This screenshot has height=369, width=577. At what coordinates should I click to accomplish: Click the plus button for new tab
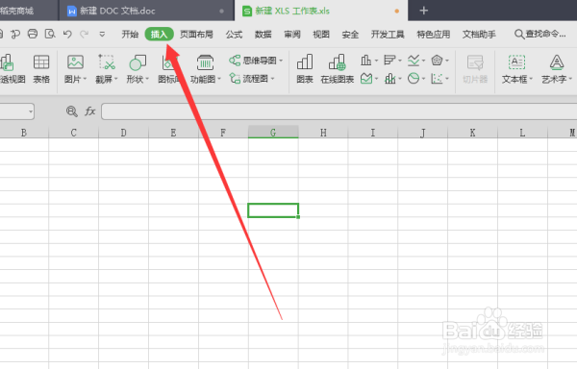pyautogui.click(x=423, y=11)
